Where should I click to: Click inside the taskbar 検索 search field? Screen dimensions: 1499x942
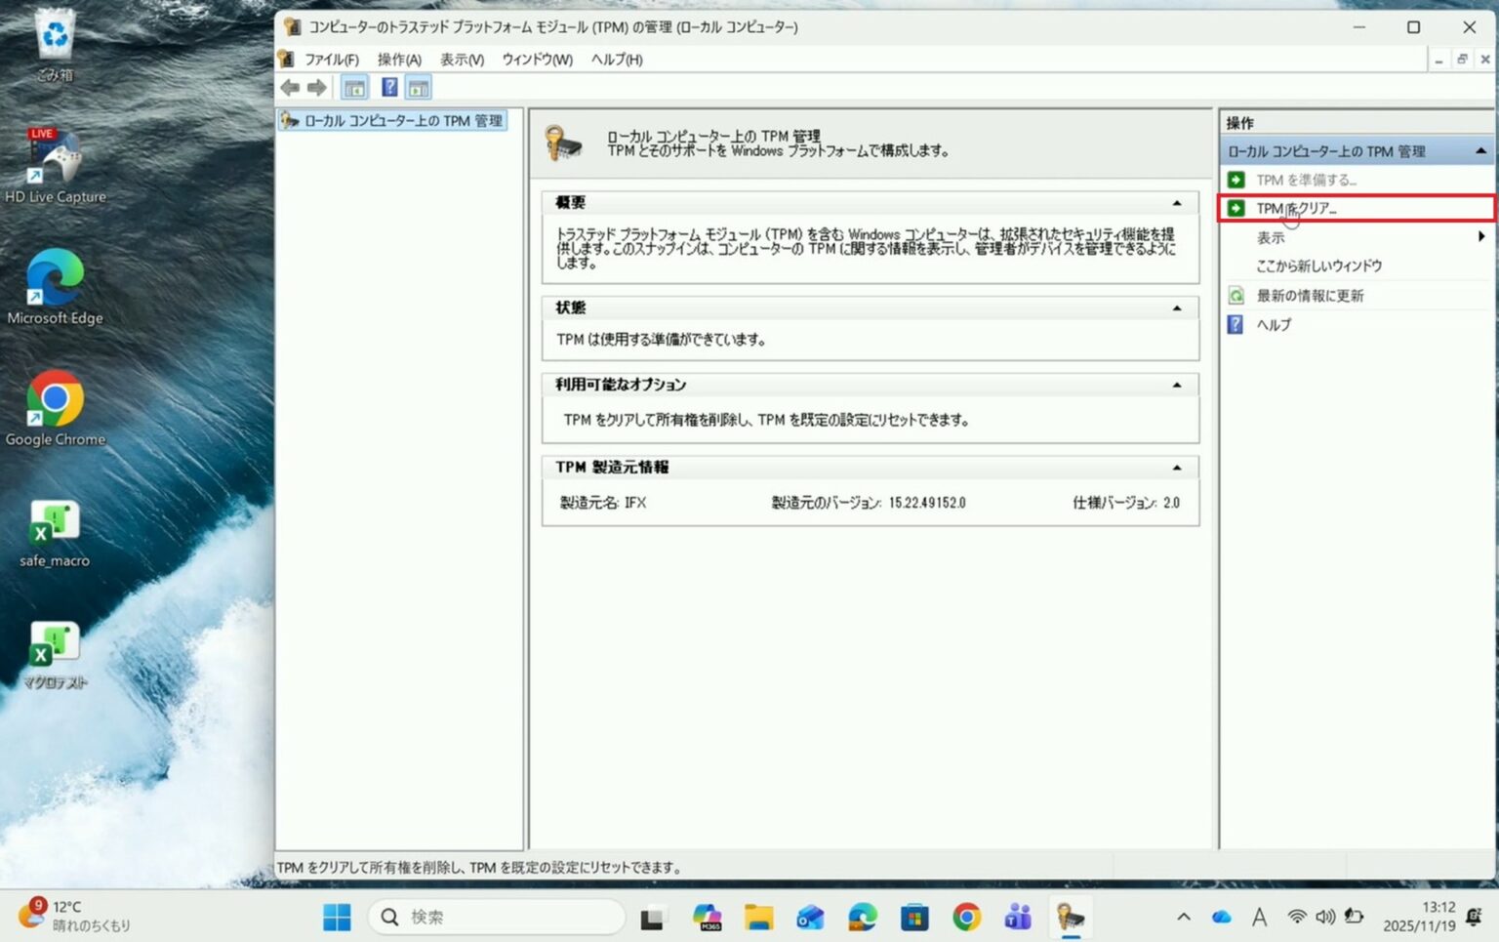(x=498, y=917)
